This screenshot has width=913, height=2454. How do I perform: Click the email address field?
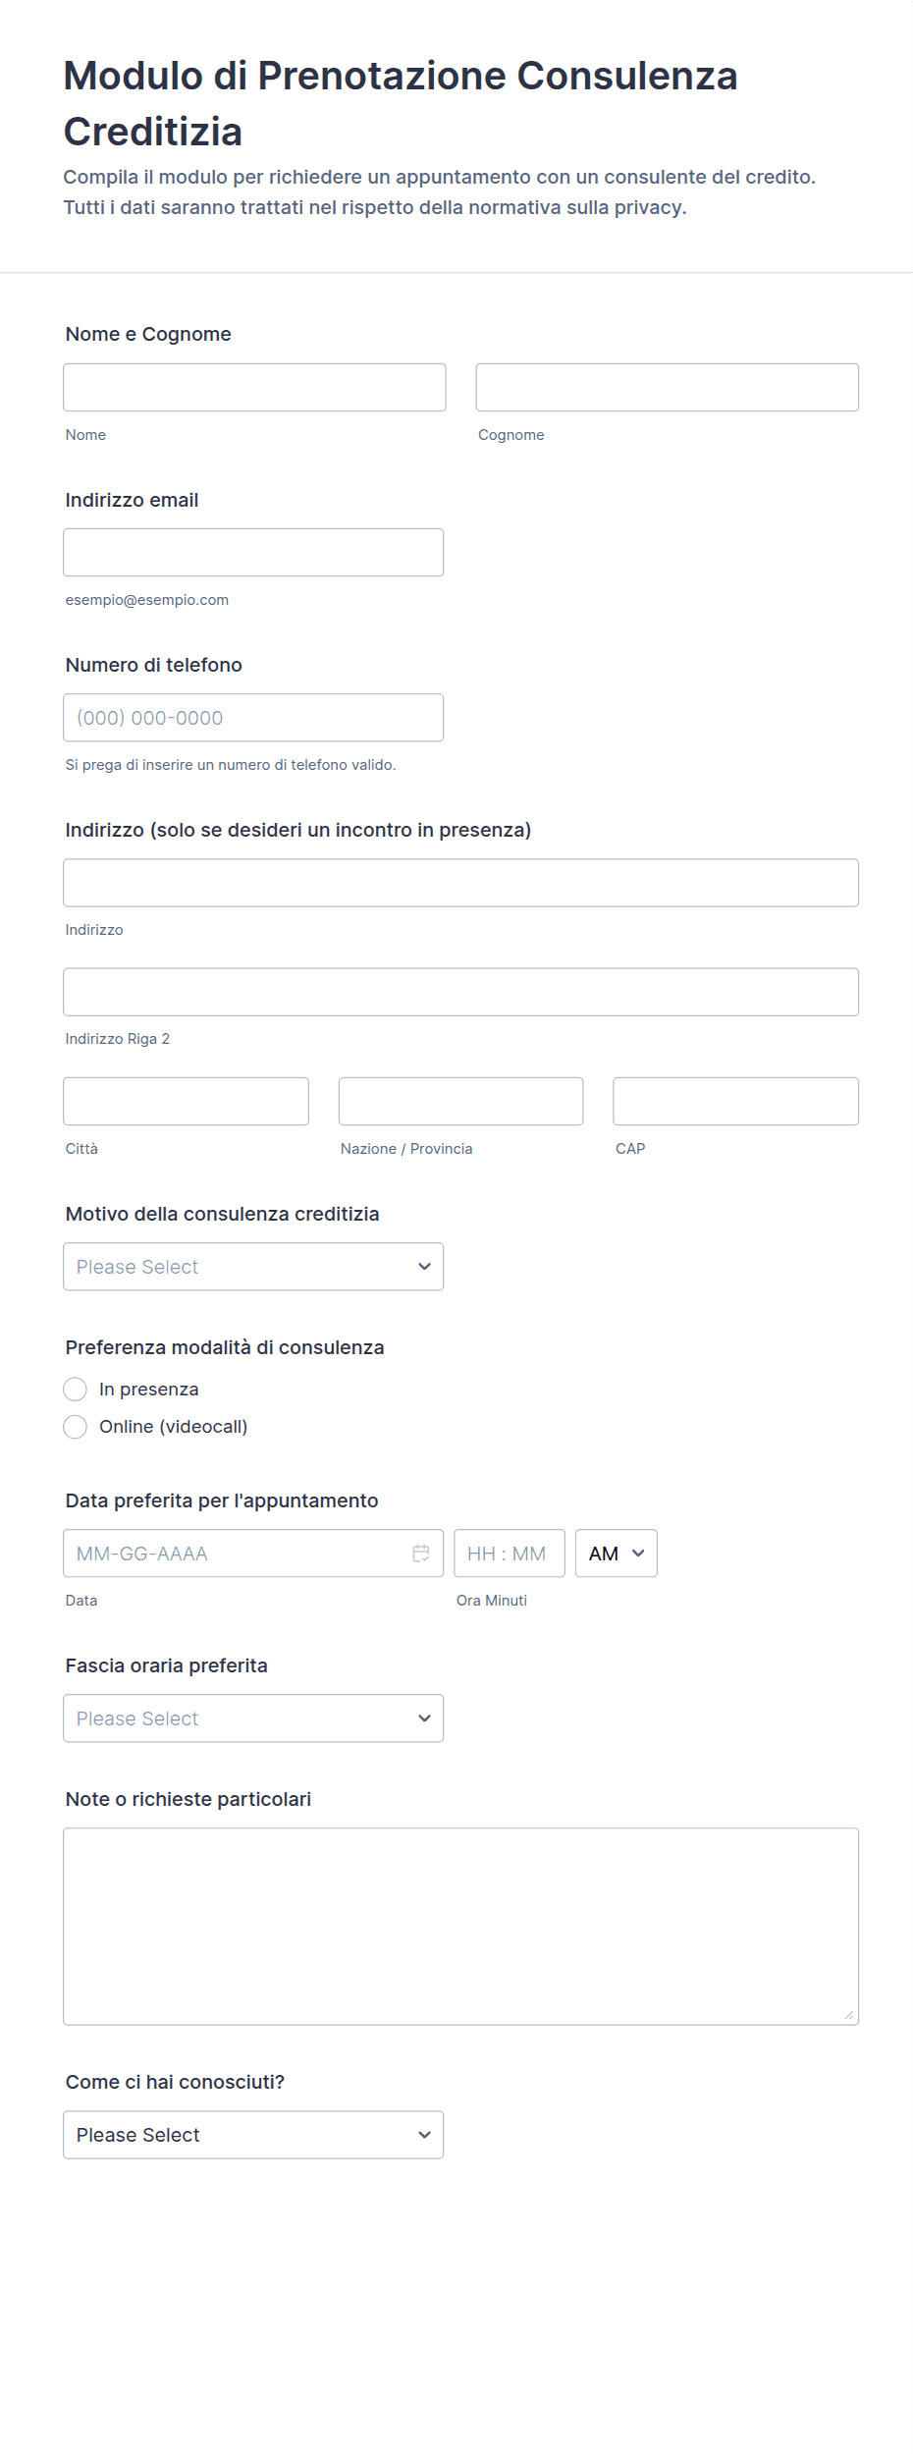click(253, 553)
